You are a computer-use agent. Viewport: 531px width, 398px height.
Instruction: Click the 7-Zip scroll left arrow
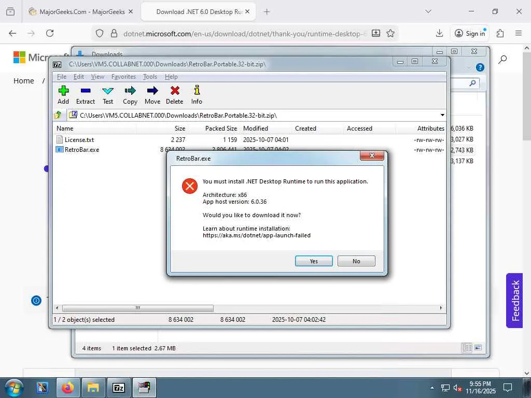point(57,308)
